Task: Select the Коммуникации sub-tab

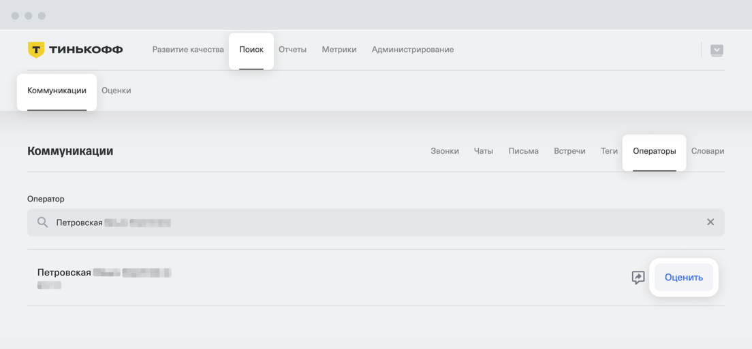Action: tap(57, 90)
